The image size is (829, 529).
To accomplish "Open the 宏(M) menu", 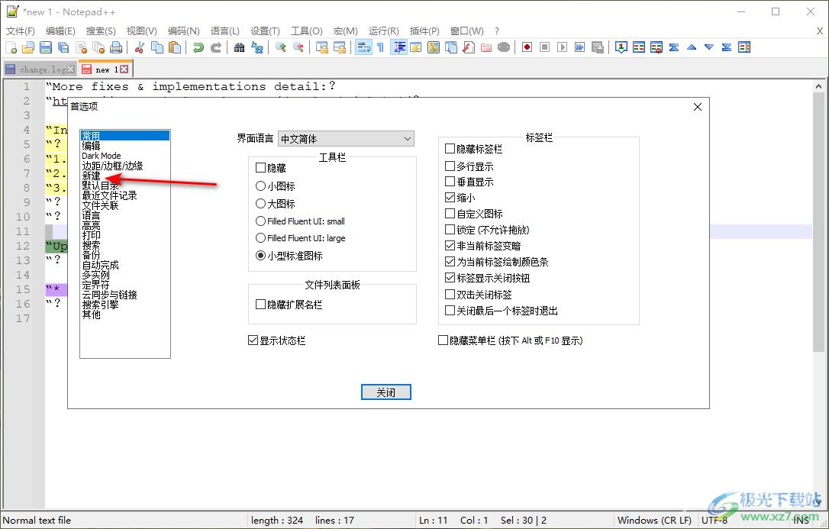I will click(346, 31).
